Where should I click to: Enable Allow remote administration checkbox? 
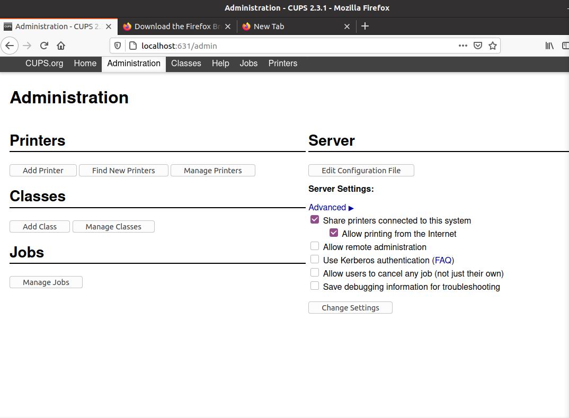tap(315, 246)
